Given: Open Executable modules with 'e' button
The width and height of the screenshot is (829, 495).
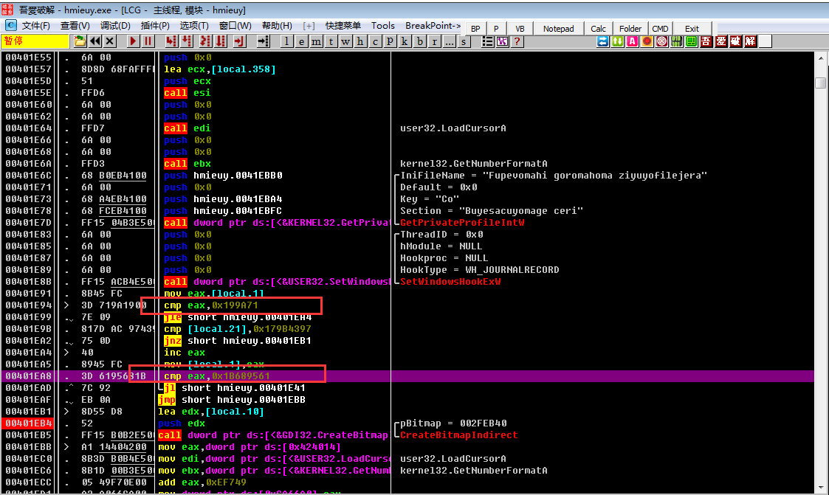Looking at the screenshot, I should [301, 41].
